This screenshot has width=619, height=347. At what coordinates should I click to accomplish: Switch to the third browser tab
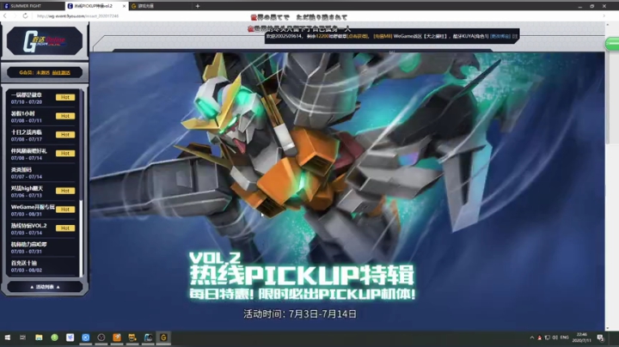[160, 6]
